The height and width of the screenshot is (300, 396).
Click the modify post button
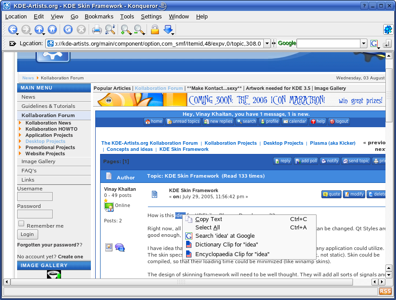[x=354, y=194]
